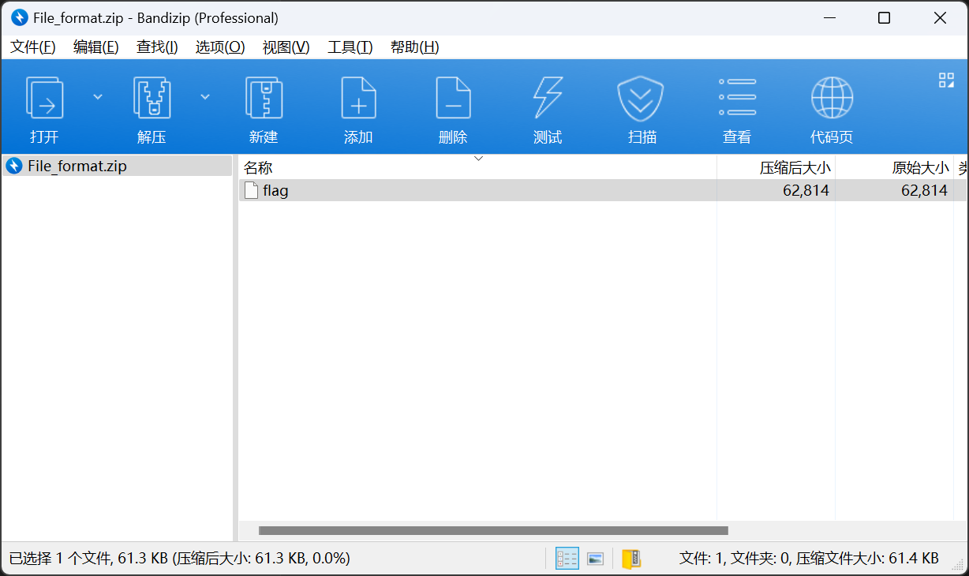Open the 工具(T) menu
Viewport: 969px width, 576px height.
(x=350, y=47)
